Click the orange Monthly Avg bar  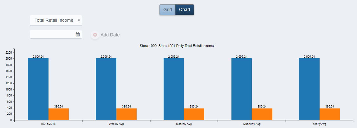(x=194, y=114)
